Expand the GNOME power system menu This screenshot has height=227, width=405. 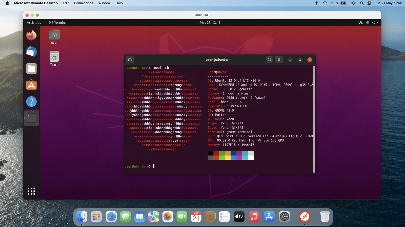(x=375, y=23)
